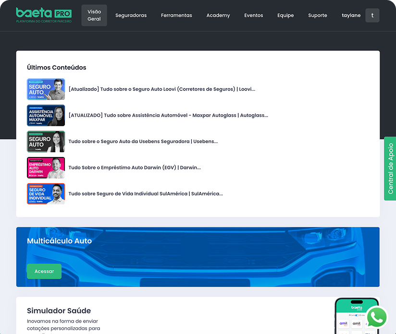The height and width of the screenshot is (334, 396).
Task: Open the Usebens Seguradora content link
Action: tap(143, 142)
